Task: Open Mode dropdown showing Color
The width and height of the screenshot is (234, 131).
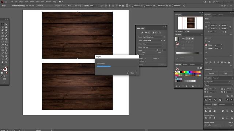Action: [152, 44]
